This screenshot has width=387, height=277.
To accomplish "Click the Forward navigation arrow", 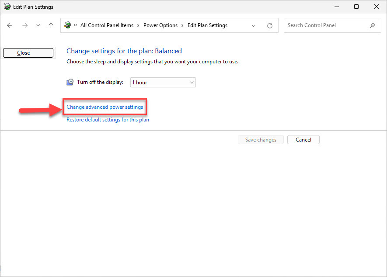I will [x=25, y=25].
